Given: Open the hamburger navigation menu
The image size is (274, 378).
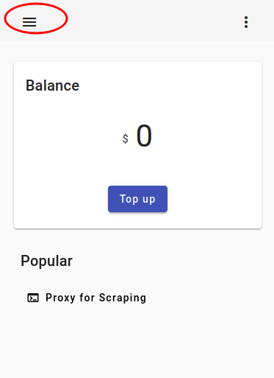Looking at the screenshot, I should tap(29, 22).
